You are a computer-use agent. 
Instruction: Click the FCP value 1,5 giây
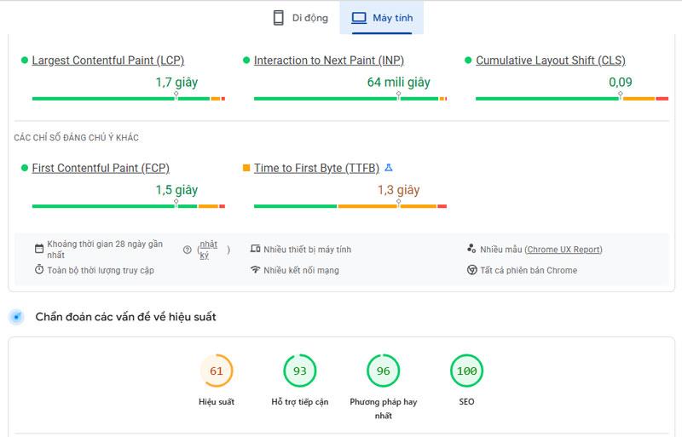pos(176,190)
